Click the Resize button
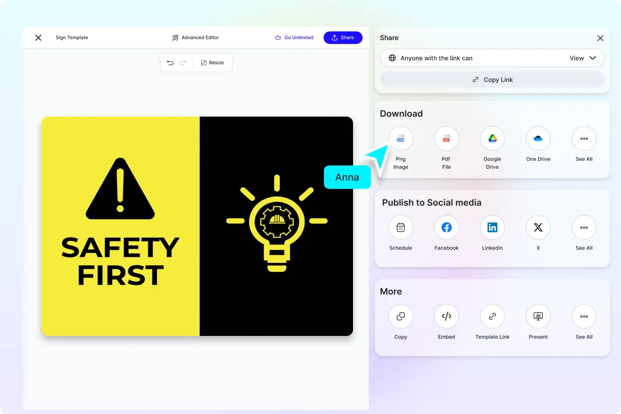 (213, 63)
